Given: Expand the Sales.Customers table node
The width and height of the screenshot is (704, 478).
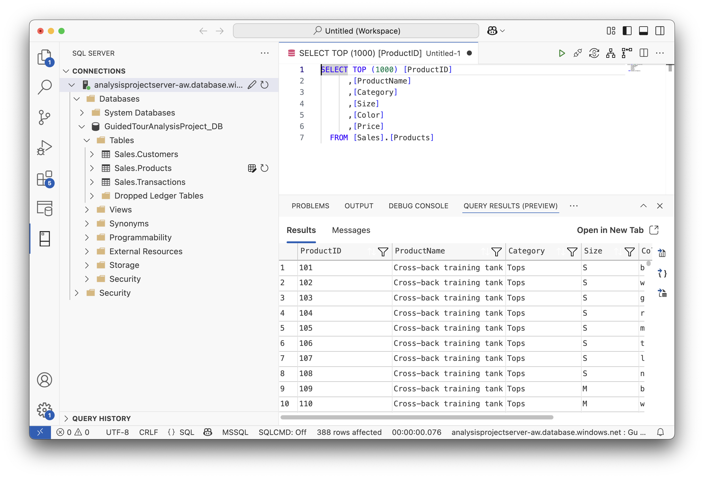Looking at the screenshot, I should 92,154.
